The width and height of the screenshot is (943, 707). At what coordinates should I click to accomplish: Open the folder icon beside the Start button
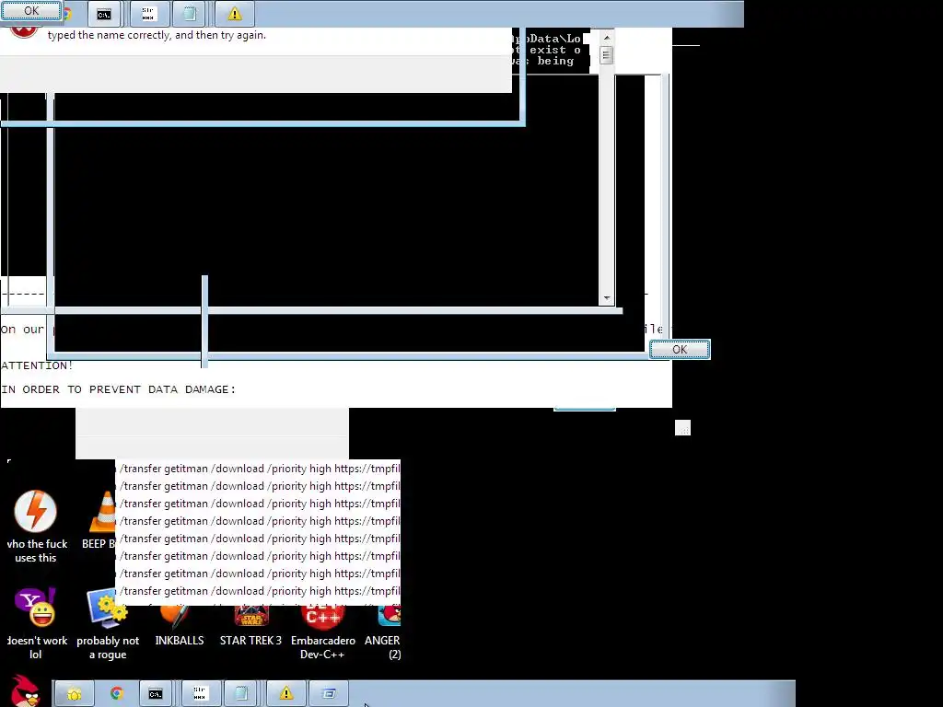click(75, 694)
